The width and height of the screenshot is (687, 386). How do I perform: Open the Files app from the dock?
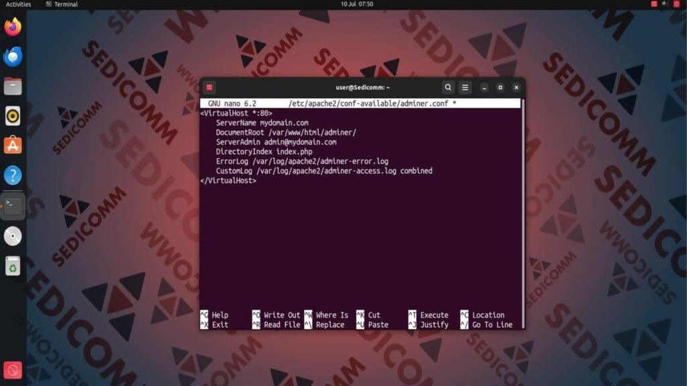click(x=13, y=87)
